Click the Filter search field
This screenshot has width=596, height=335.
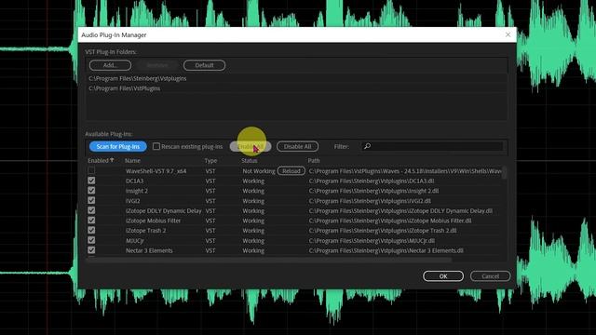click(x=431, y=146)
